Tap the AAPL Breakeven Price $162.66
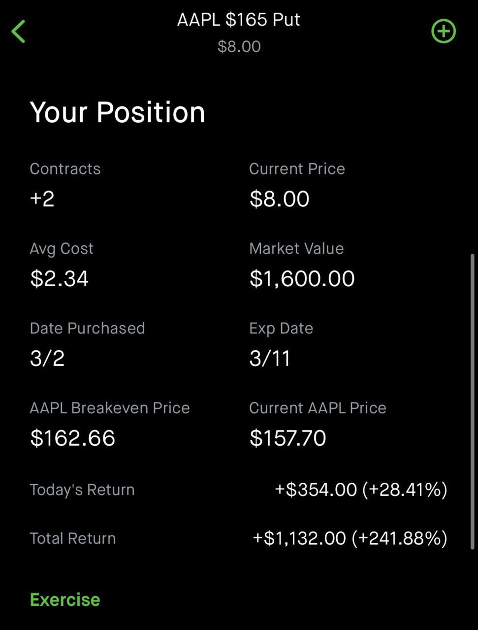The height and width of the screenshot is (630, 478). pyautogui.click(x=72, y=438)
